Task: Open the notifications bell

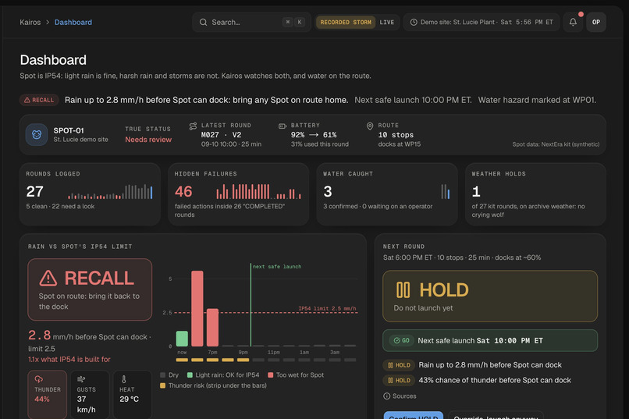Action: coord(573,22)
